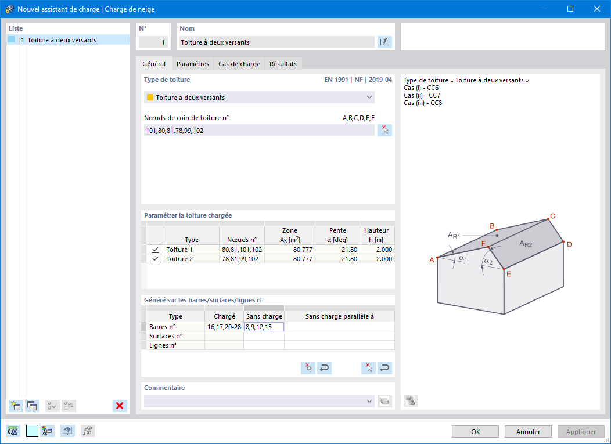
Task: Switch to the Général tab
Action: pos(154,64)
